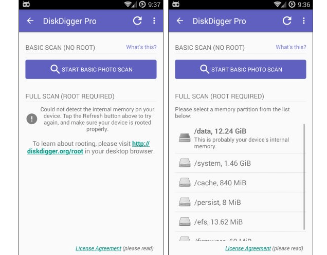The image size is (327, 255).
Task: Tap CyanogenMod status icon in left screen
Action: 26,4
